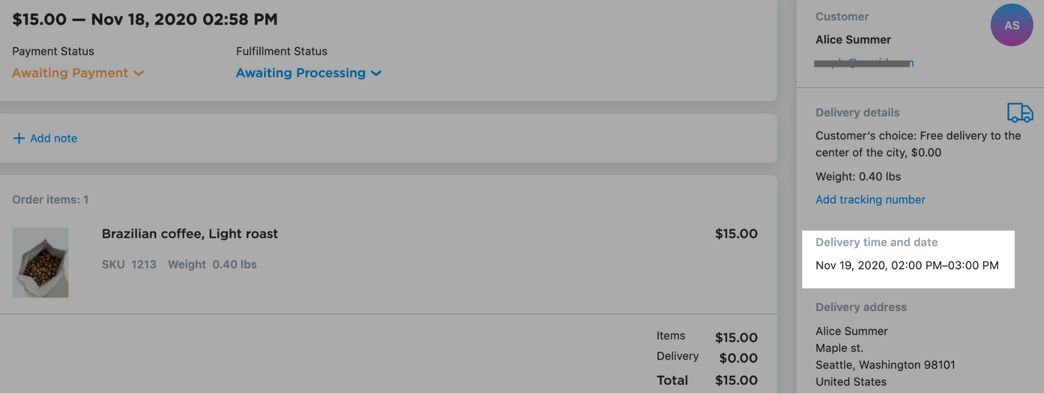Click the plus icon beside Add note
The image size is (1044, 394).
[18, 138]
